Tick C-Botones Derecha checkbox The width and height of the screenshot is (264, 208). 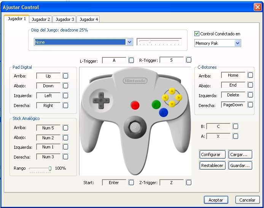point(250,105)
